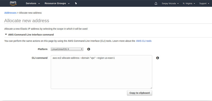Click the info icon next to CLI command
Image resolution: width=212 pixels, height=101 pixels.
coord(158,58)
